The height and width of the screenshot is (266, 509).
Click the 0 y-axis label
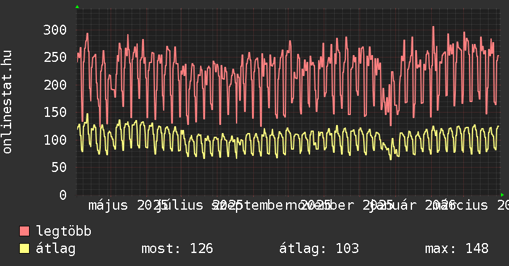click(x=62, y=195)
